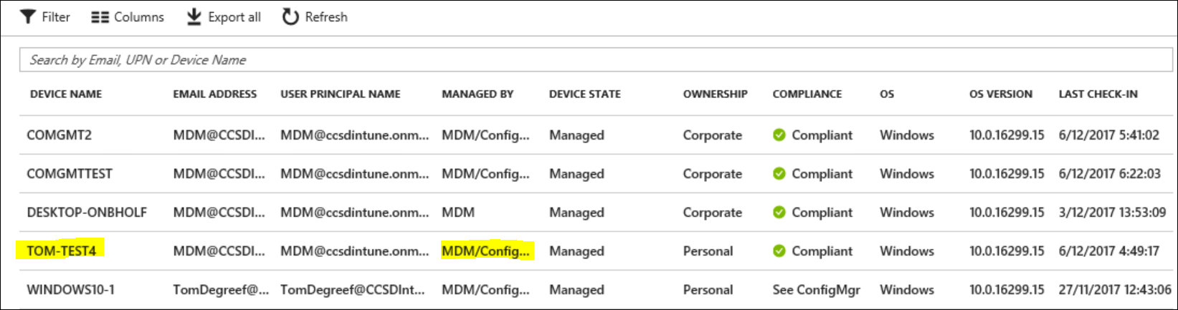Viewport: 1178px width, 310px height.
Task: Click the OWNERSHIP column header
Action: click(x=715, y=94)
